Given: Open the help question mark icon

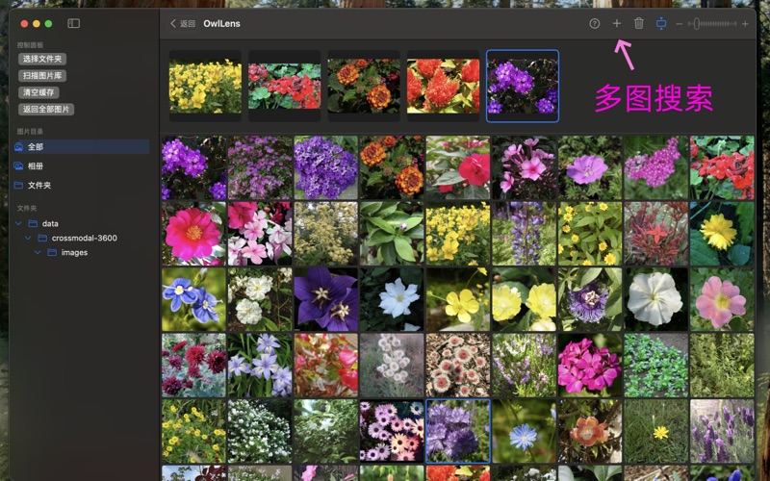Looking at the screenshot, I should (x=594, y=23).
